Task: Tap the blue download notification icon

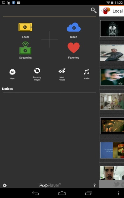Action: (x=14, y=2)
